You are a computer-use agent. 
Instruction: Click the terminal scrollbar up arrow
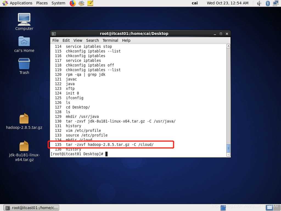(x=228, y=46)
